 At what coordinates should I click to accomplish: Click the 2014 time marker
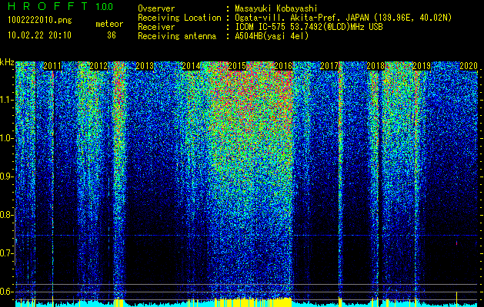191,66
